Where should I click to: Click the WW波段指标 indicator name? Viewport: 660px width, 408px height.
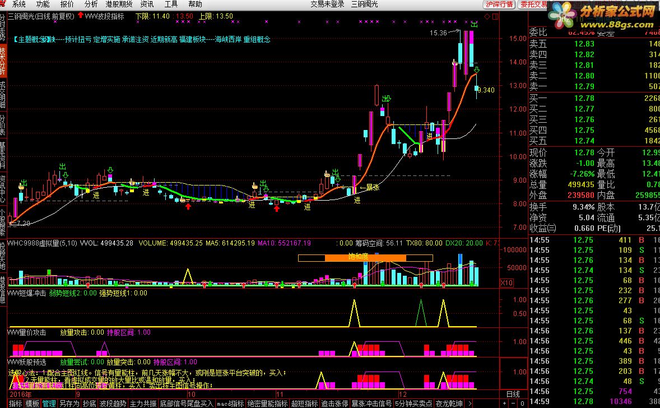click(104, 16)
